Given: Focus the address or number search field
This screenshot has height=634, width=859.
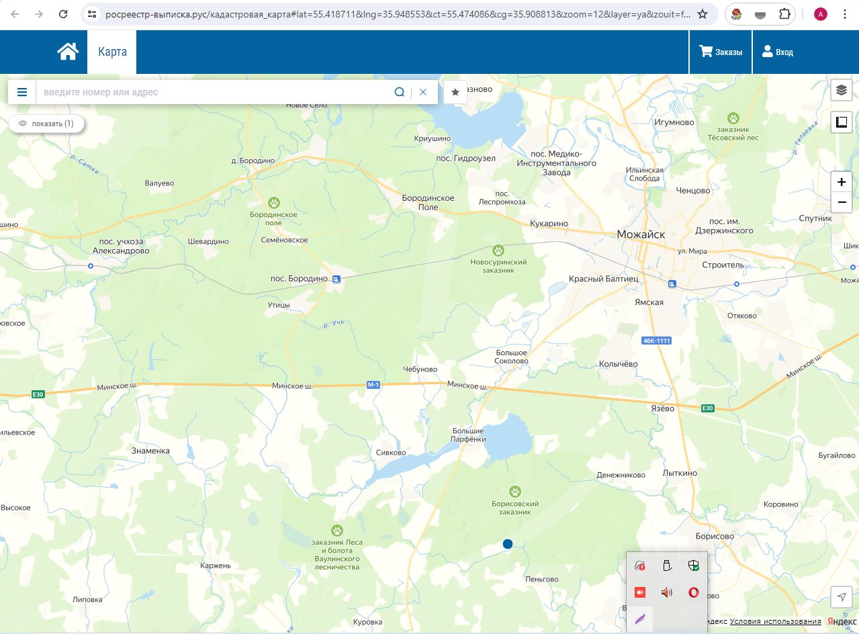Looking at the screenshot, I should [215, 92].
